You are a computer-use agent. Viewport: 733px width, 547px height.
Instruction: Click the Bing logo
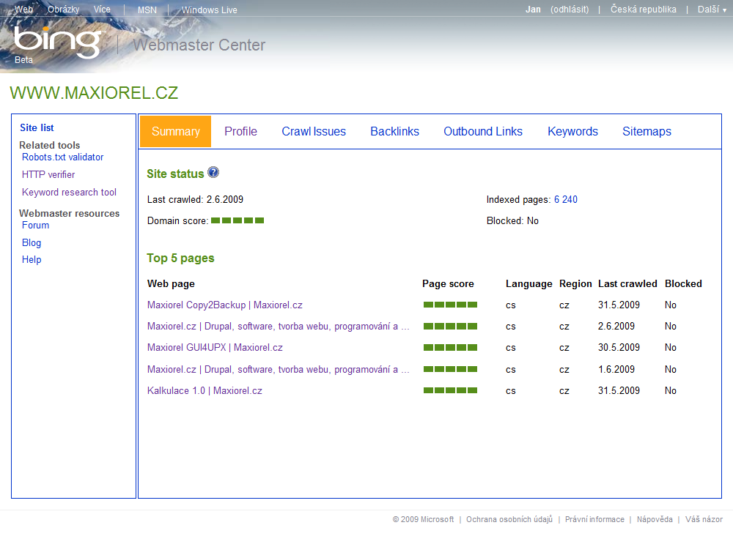point(57,42)
